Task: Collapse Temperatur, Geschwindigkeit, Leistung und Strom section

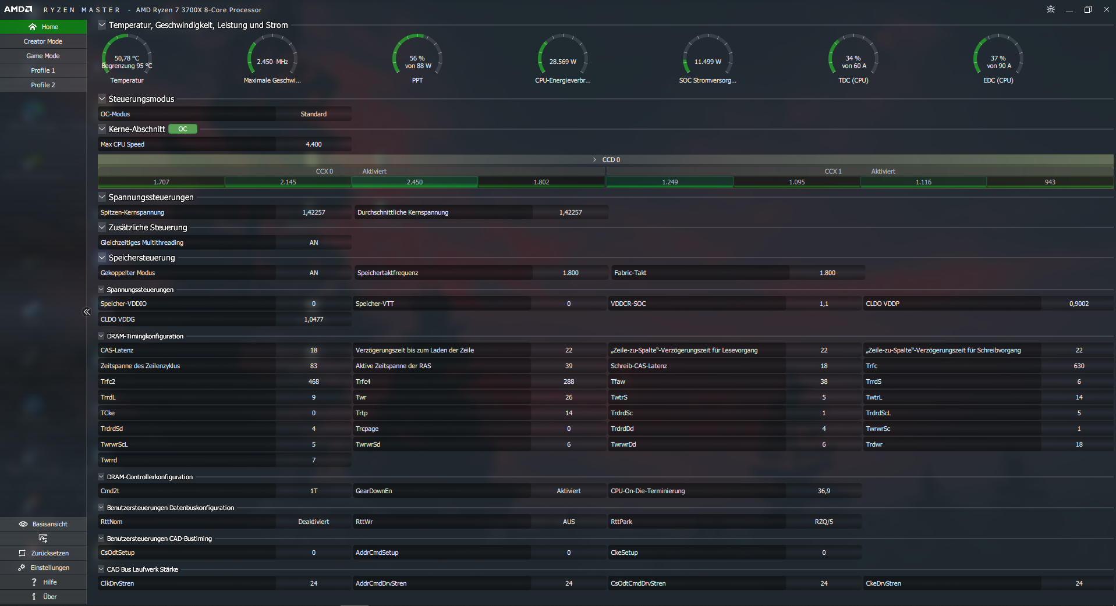Action: click(x=102, y=25)
